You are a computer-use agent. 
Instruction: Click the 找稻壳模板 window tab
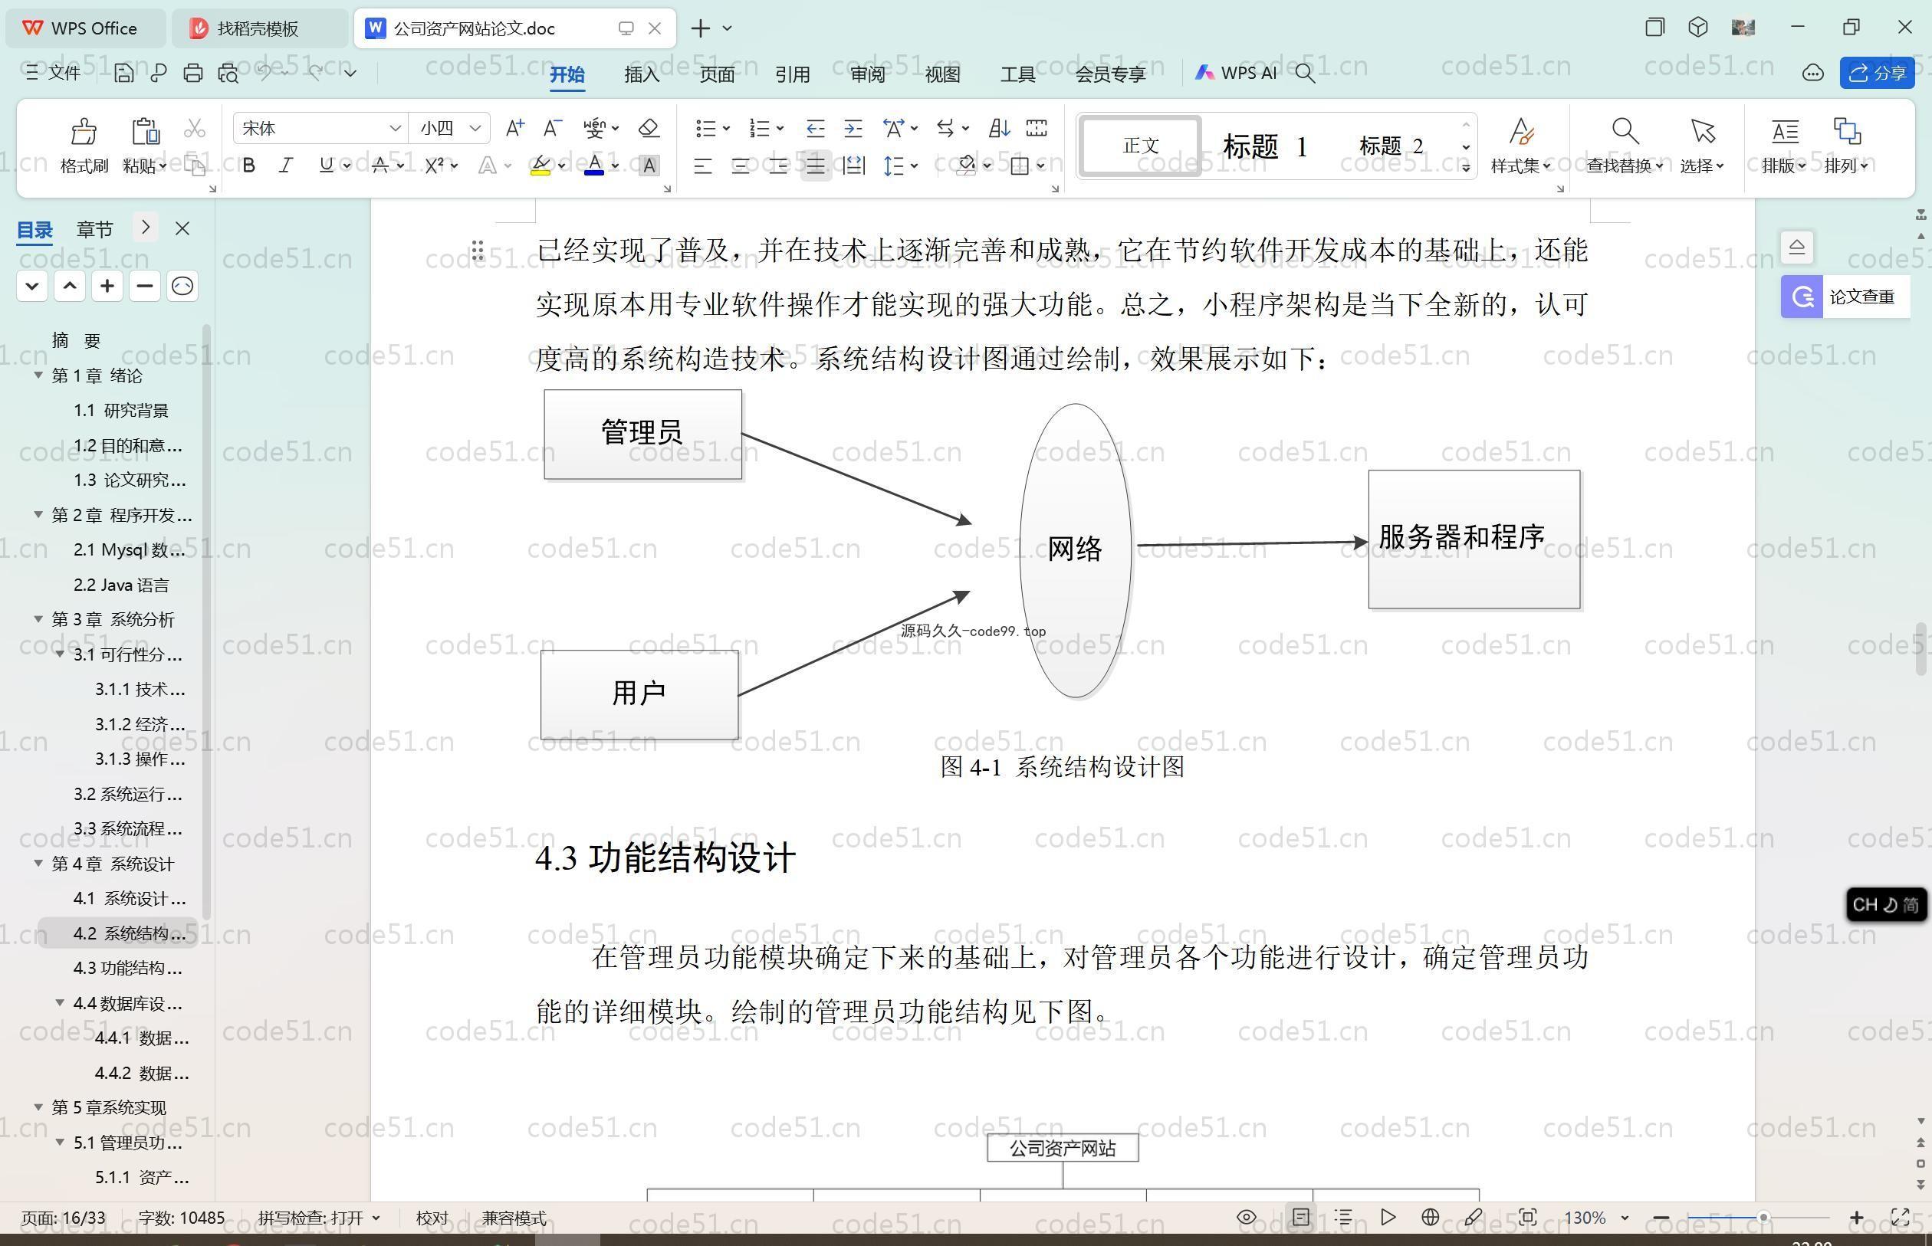point(259,28)
